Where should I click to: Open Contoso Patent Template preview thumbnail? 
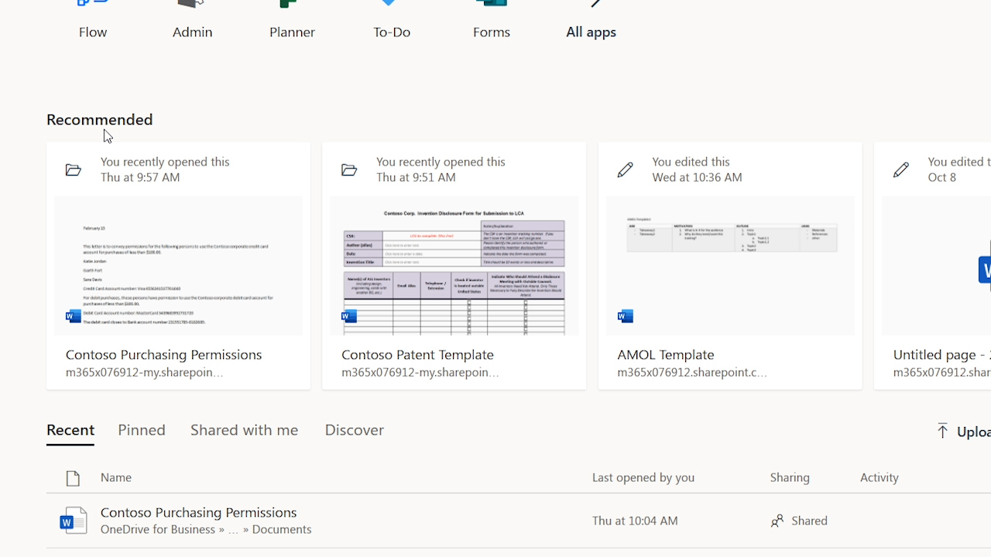pyautogui.click(x=454, y=266)
